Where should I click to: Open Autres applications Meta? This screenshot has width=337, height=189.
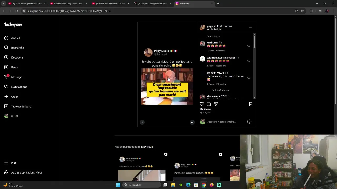(x=23, y=172)
